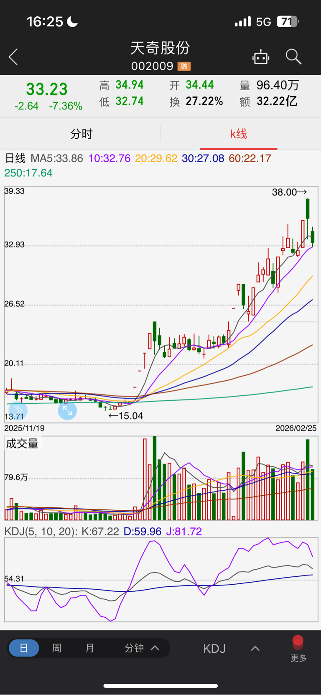
Task: Tap the 32.93 price axis label
Action: pyautogui.click(x=14, y=244)
